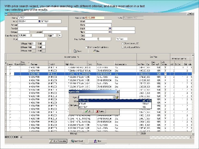Screen dimensions: 199x149
Task: Click the Package input field
Action: tap(32, 25)
